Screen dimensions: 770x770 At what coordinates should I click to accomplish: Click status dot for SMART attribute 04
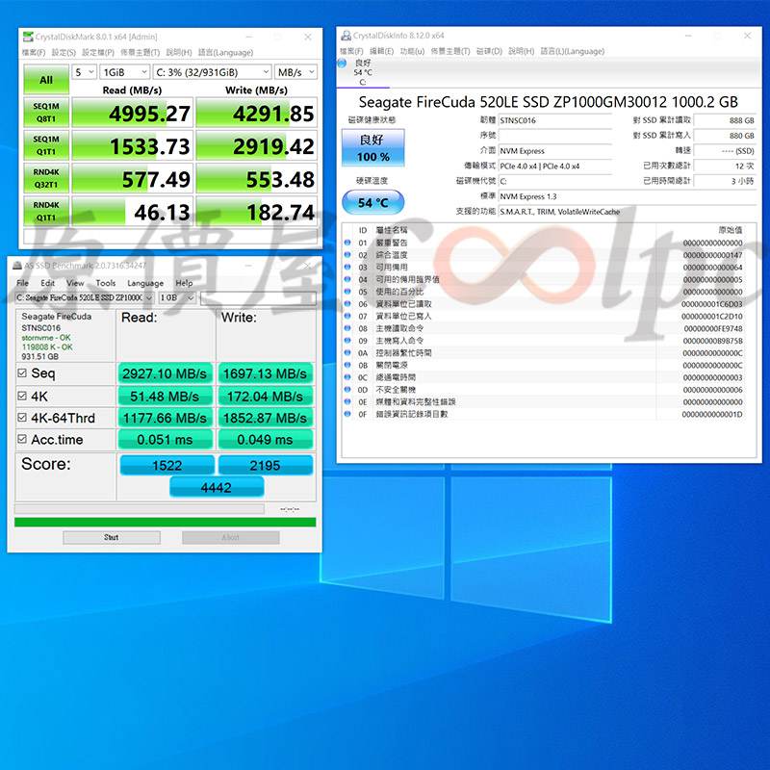(x=347, y=279)
